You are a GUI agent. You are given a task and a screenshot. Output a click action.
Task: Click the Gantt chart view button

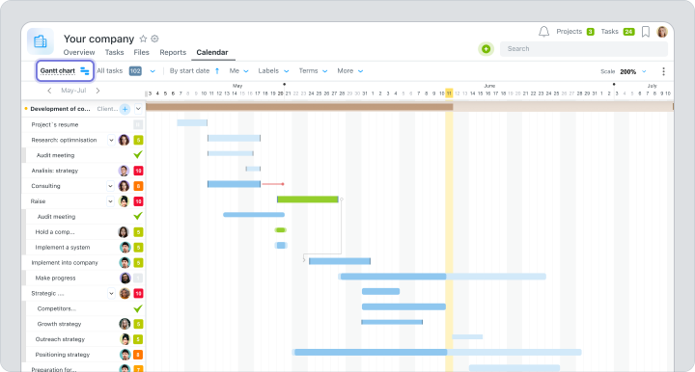(65, 70)
